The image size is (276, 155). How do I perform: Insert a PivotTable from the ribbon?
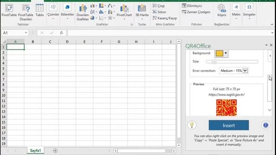9,10
